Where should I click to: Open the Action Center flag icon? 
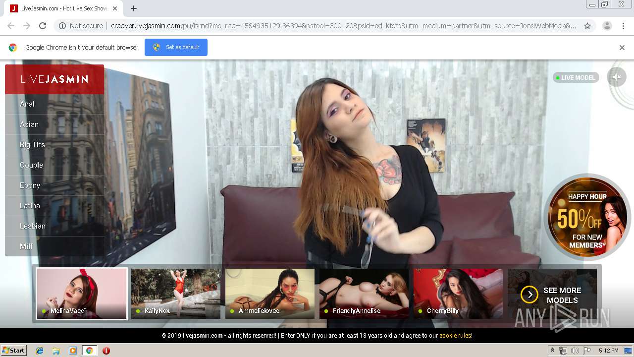587,351
